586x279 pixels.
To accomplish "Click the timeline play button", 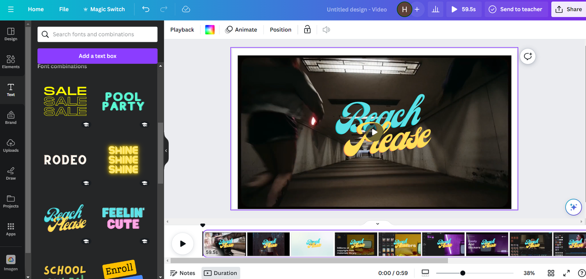I will tap(183, 244).
